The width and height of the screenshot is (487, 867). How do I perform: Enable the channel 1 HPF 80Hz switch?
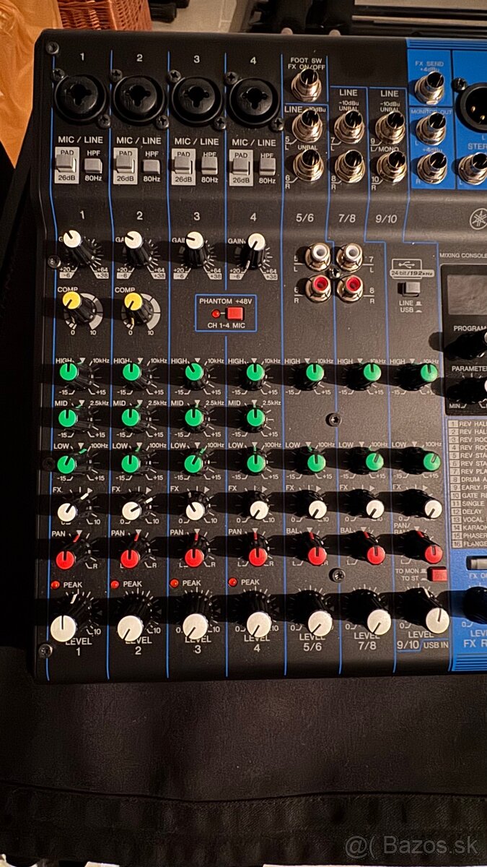tap(92, 165)
